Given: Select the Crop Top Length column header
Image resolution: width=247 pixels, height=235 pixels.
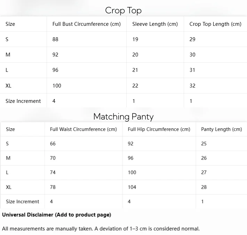Looking at the screenshot, I should (x=215, y=24).
